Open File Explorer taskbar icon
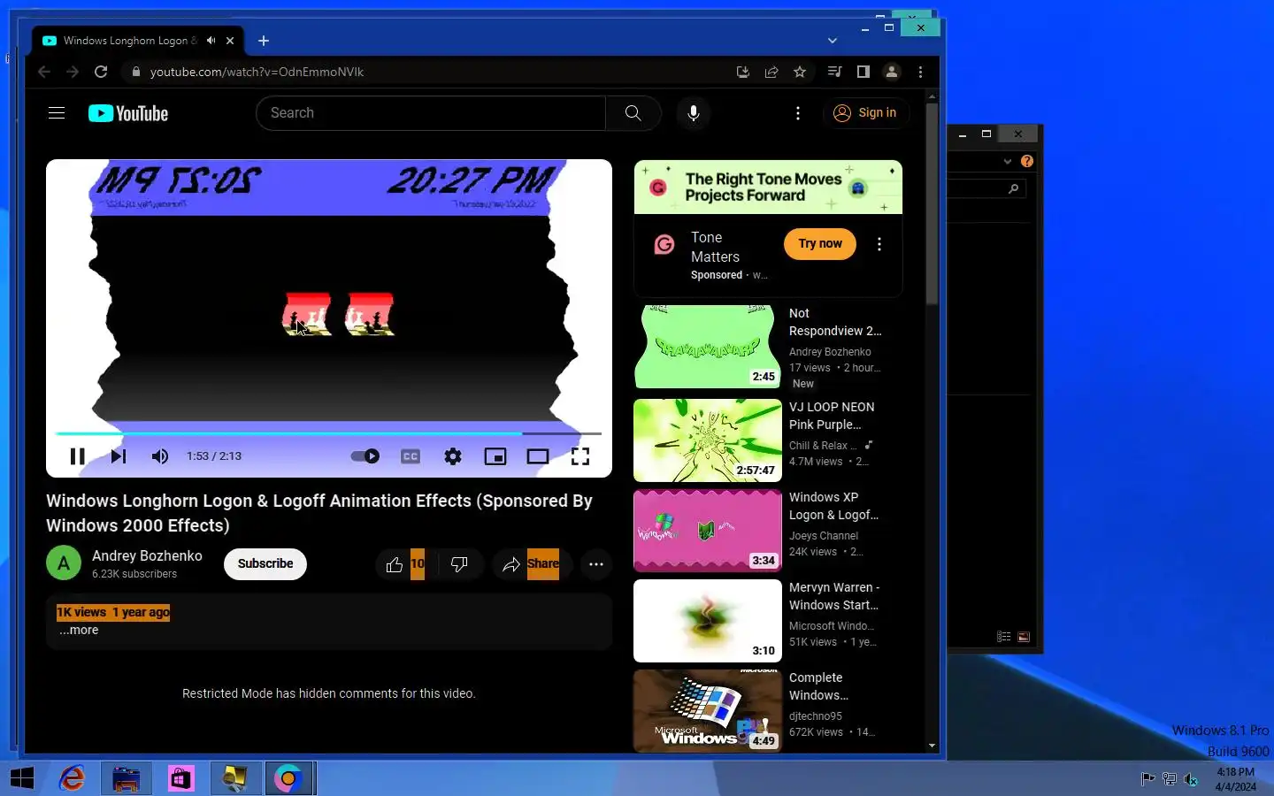The image size is (1274, 796). 127,778
